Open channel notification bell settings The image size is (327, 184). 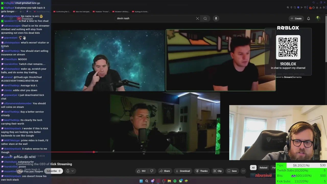[68, 171]
